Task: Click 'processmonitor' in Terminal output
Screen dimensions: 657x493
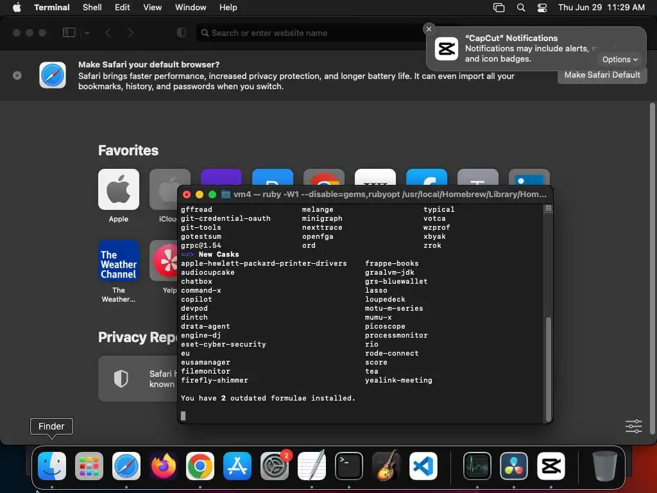Action: 397,335
